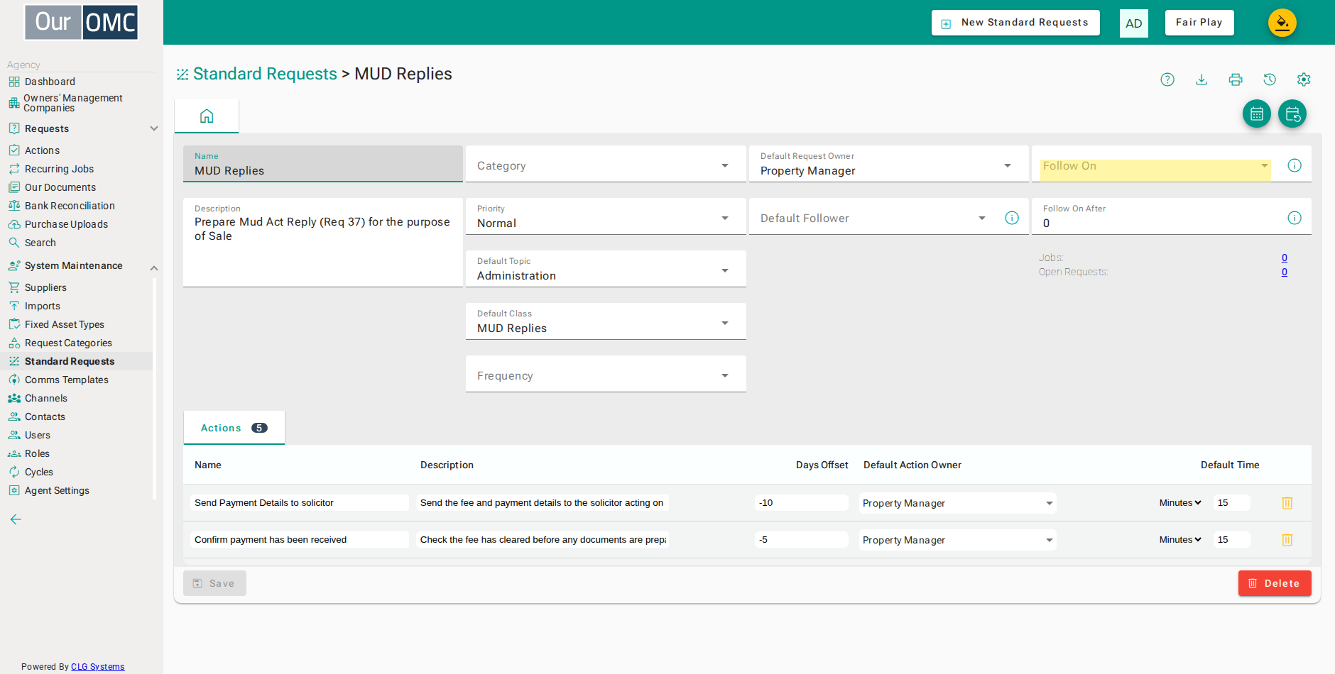This screenshot has height=674, width=1335.
Task: Open the help question mark icon
Action: [x=1167, y=79]
